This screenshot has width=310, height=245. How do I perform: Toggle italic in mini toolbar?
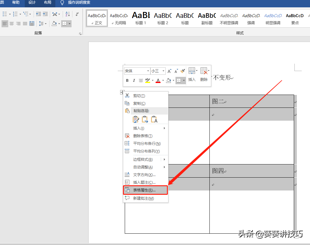click(x=134, y=81)
